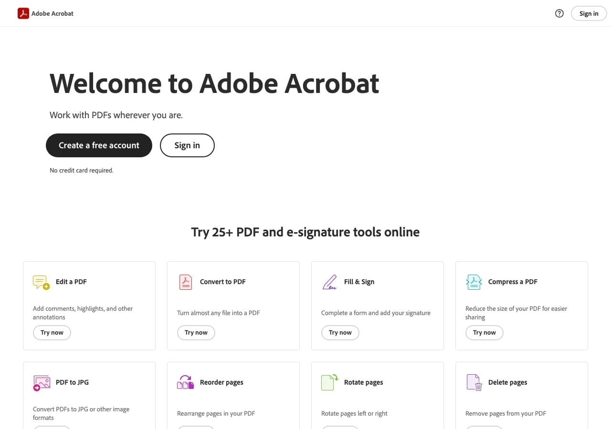Select Sign in next to Create account
The width and height of the screenshot is (611, 429).
187,145
